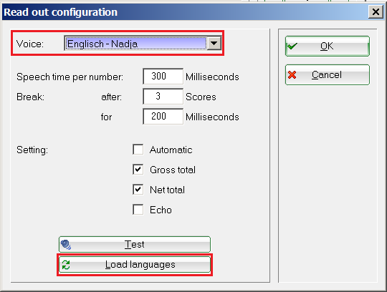
Task: Click the Voice label text
Action: point(30,44)
